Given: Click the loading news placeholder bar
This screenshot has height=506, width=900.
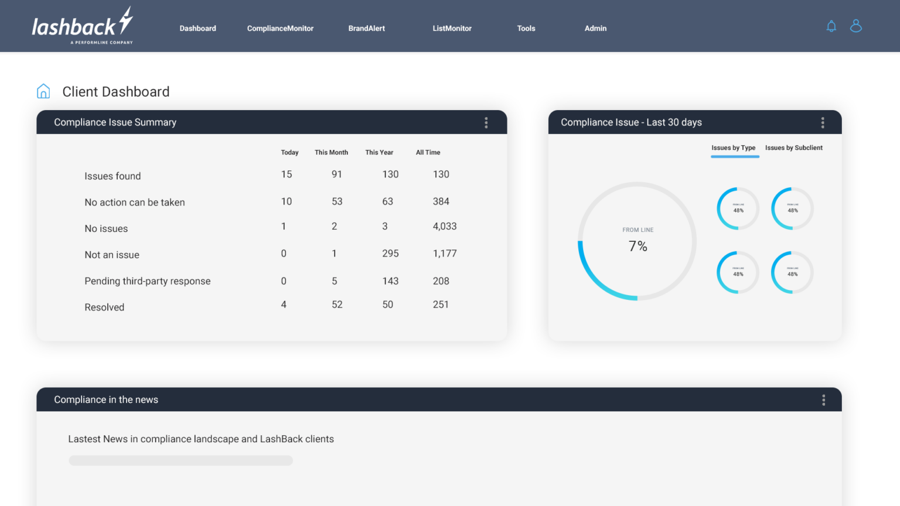Looking at the screenshot, I should click(x=180, y=460).
